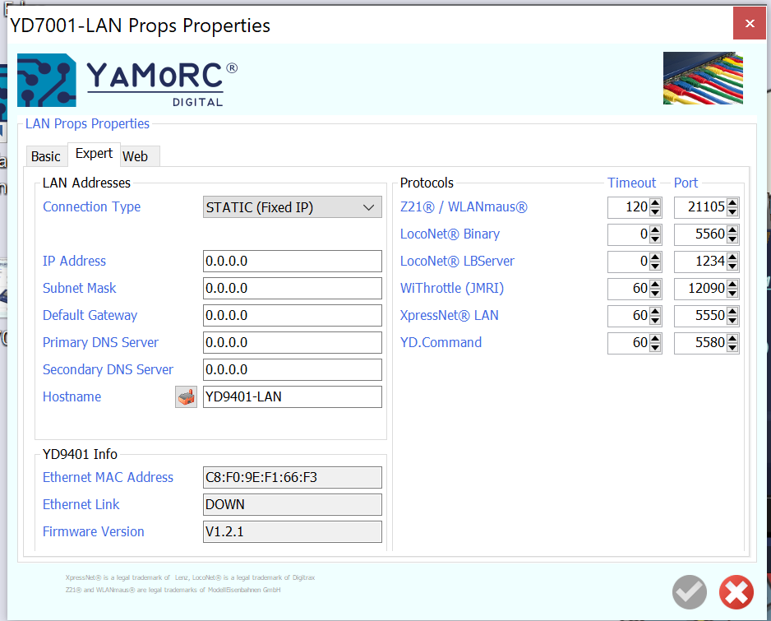This screenshot has width=771, height=621.
Task: Click the hostname generator icon next to Hostname
Action: [186, 397]
